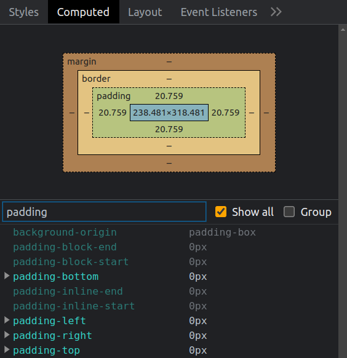
Task: Click the scrollbar up arrow
Action: pyautogui.click(x=343, y=30)
